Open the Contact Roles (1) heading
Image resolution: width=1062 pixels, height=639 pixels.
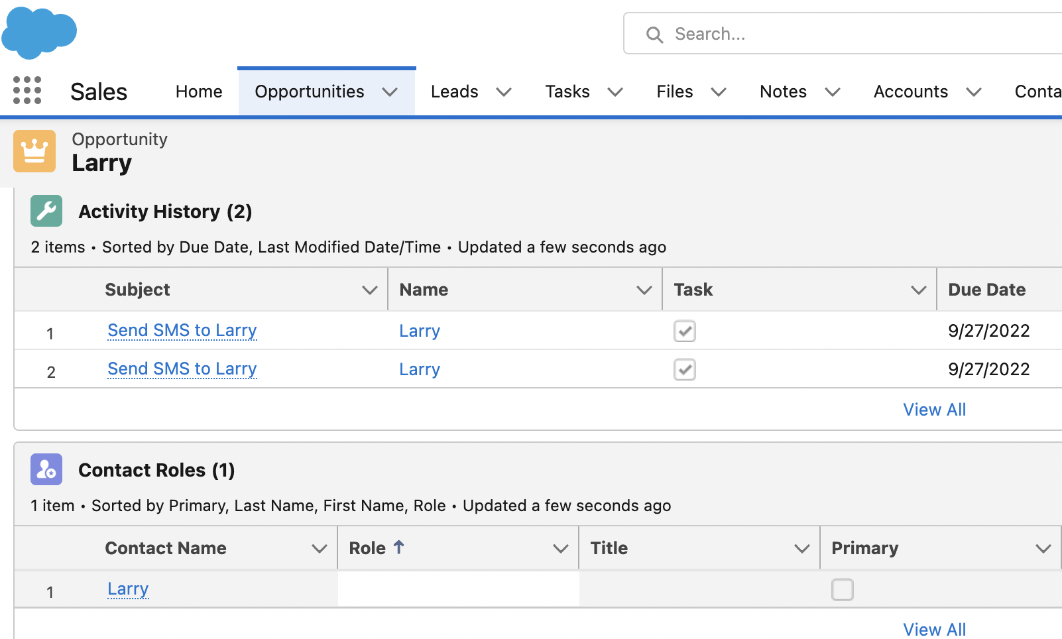156,470
